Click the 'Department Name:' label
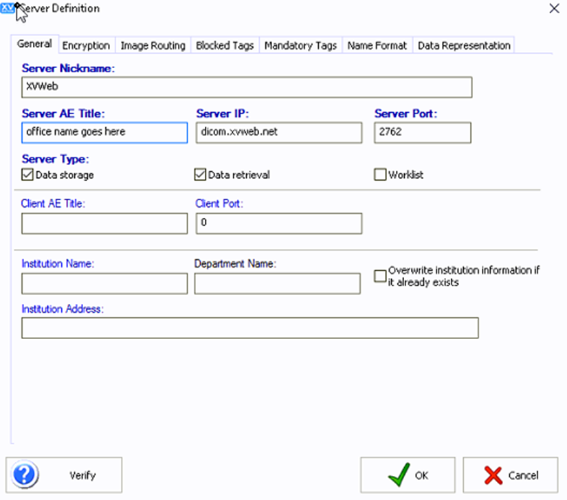Image resolution: width=567 pixels, height=500 pixels. (x=235, y=263)
